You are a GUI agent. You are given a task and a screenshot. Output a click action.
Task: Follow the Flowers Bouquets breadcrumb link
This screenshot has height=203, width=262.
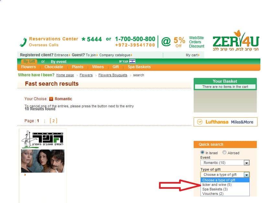coord(113,75)
